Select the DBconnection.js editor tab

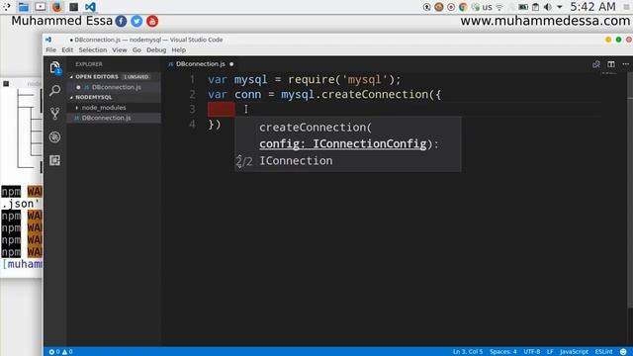click(201, 64)
